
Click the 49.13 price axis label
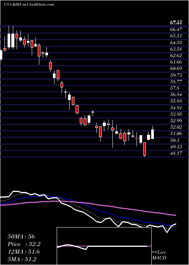click(176, 147)
